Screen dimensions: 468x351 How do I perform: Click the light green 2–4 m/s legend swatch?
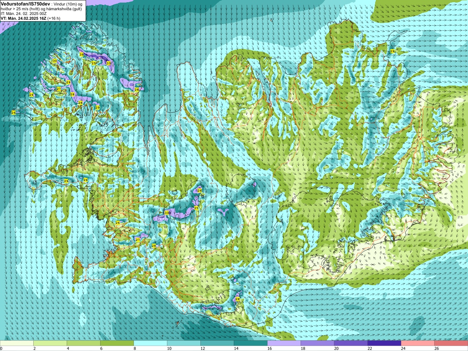click(50, 343)
